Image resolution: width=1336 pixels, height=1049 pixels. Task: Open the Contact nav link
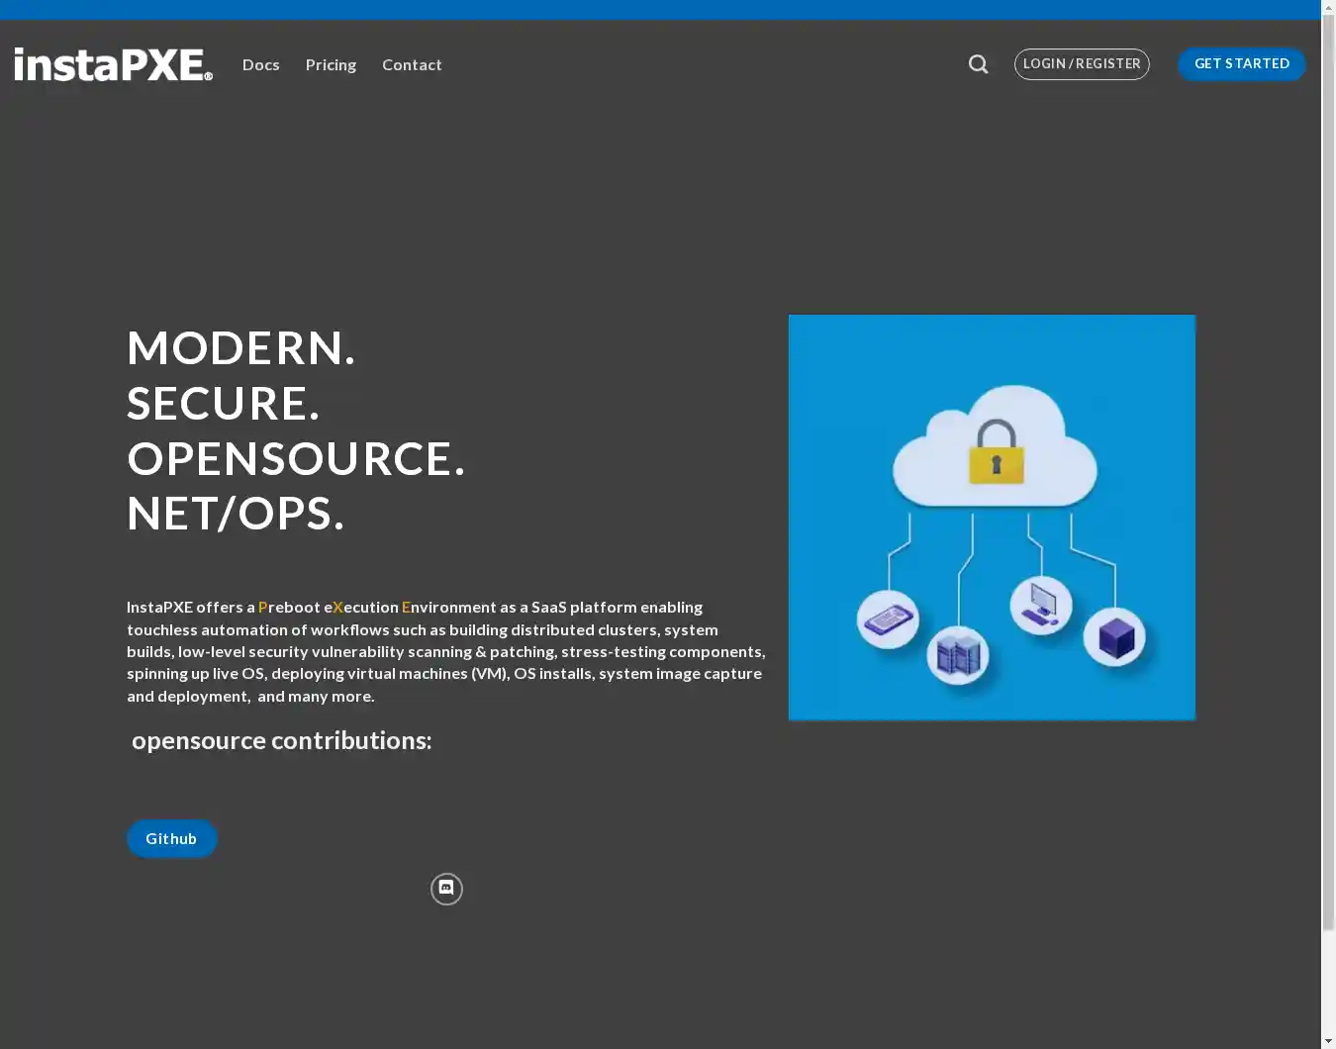tap(412, 64)
